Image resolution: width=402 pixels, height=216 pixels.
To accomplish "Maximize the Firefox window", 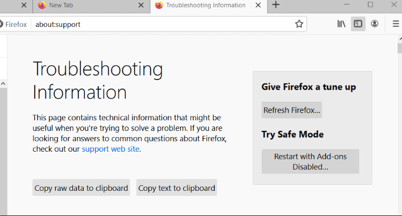I will tap(370, 4).
